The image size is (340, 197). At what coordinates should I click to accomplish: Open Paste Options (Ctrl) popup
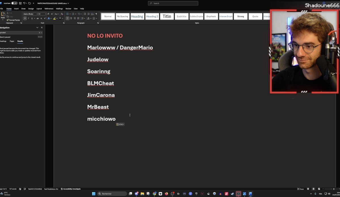click(x=120, y=124)
